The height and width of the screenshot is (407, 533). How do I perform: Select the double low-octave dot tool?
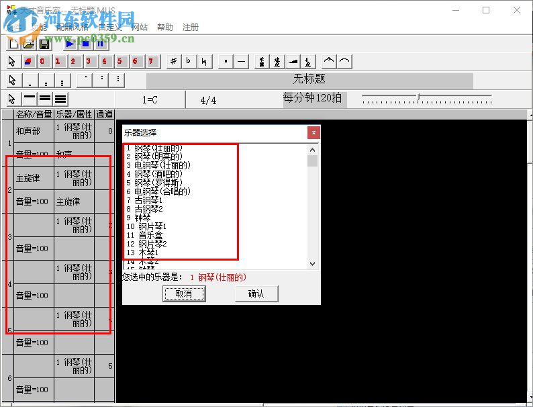46,81
